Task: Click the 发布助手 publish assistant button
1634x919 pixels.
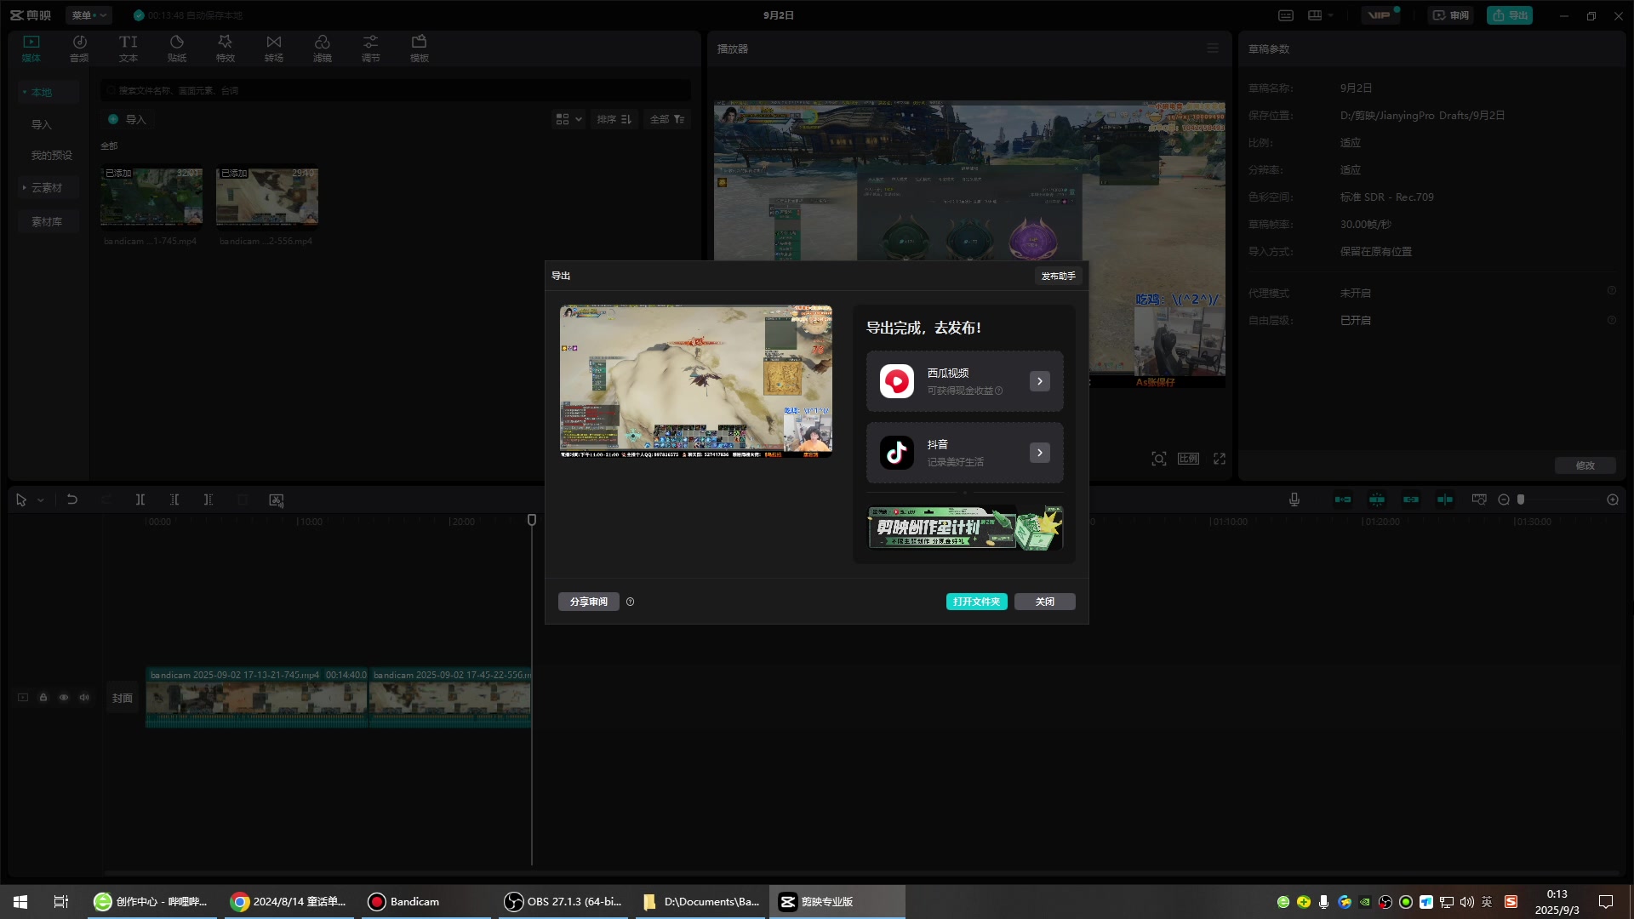Action: coord(1058,276)
